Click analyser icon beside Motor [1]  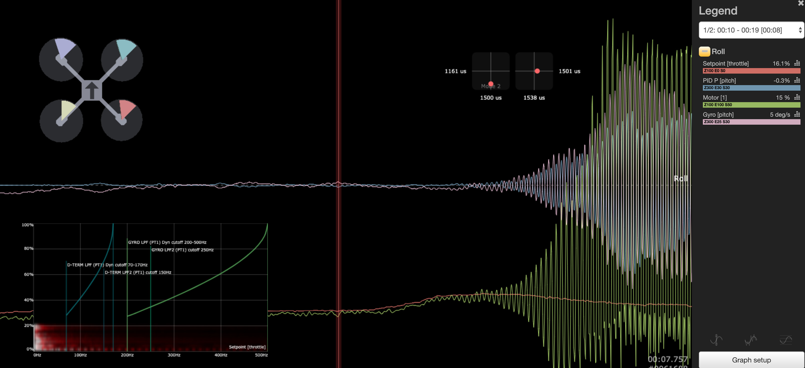[x=797, y=97]
